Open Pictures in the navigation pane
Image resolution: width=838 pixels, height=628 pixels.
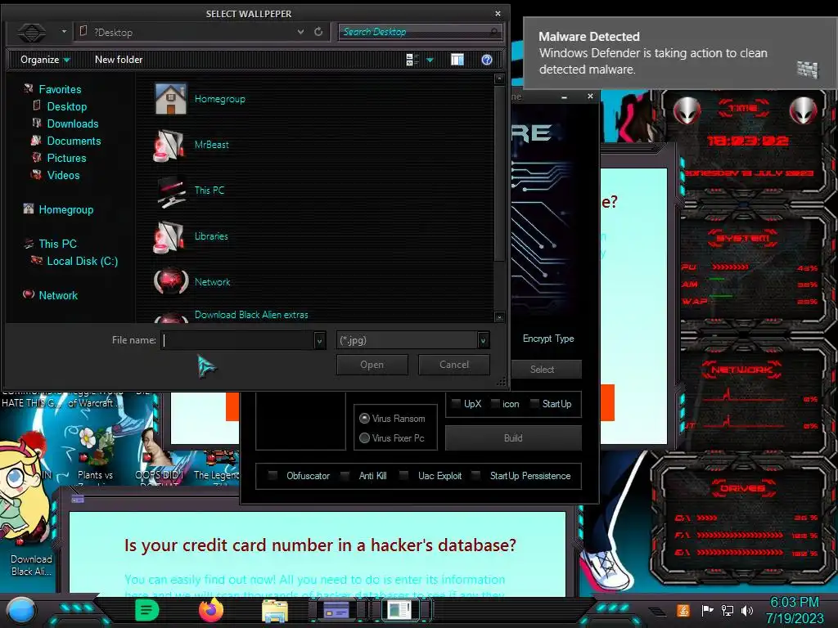(66, 158)
